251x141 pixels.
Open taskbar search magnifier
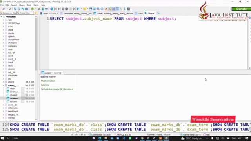(x=8, y=138)
